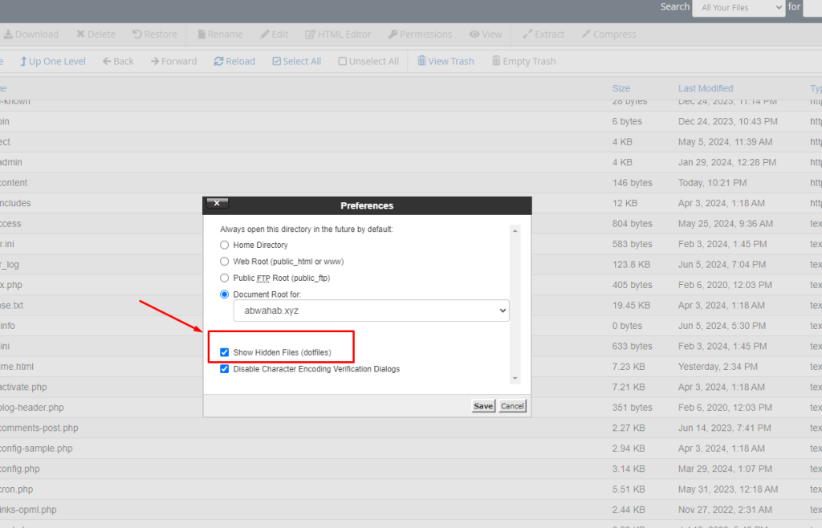Choose Web Root (public_html or www)

click(x=225, y=262)
